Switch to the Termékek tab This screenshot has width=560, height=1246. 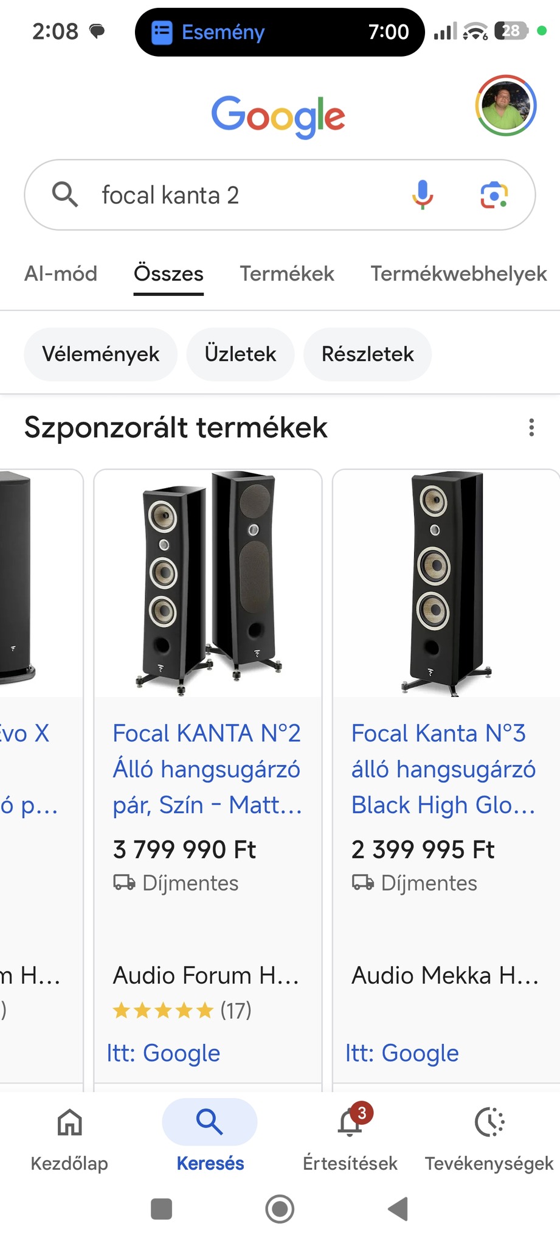point(287,274)
